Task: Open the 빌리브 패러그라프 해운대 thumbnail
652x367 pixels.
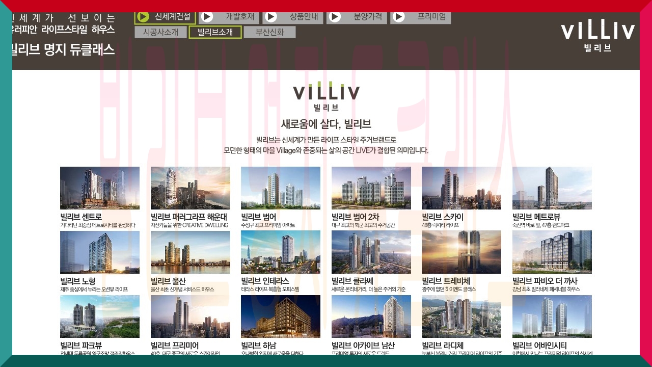Action: pos(191,188)
